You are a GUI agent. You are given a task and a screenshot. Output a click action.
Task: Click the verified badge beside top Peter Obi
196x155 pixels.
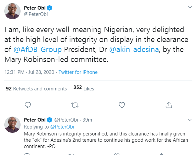[50, 8]
